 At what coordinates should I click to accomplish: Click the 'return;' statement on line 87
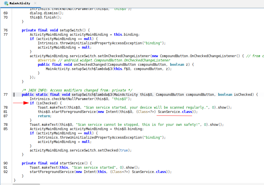[45, 116]
